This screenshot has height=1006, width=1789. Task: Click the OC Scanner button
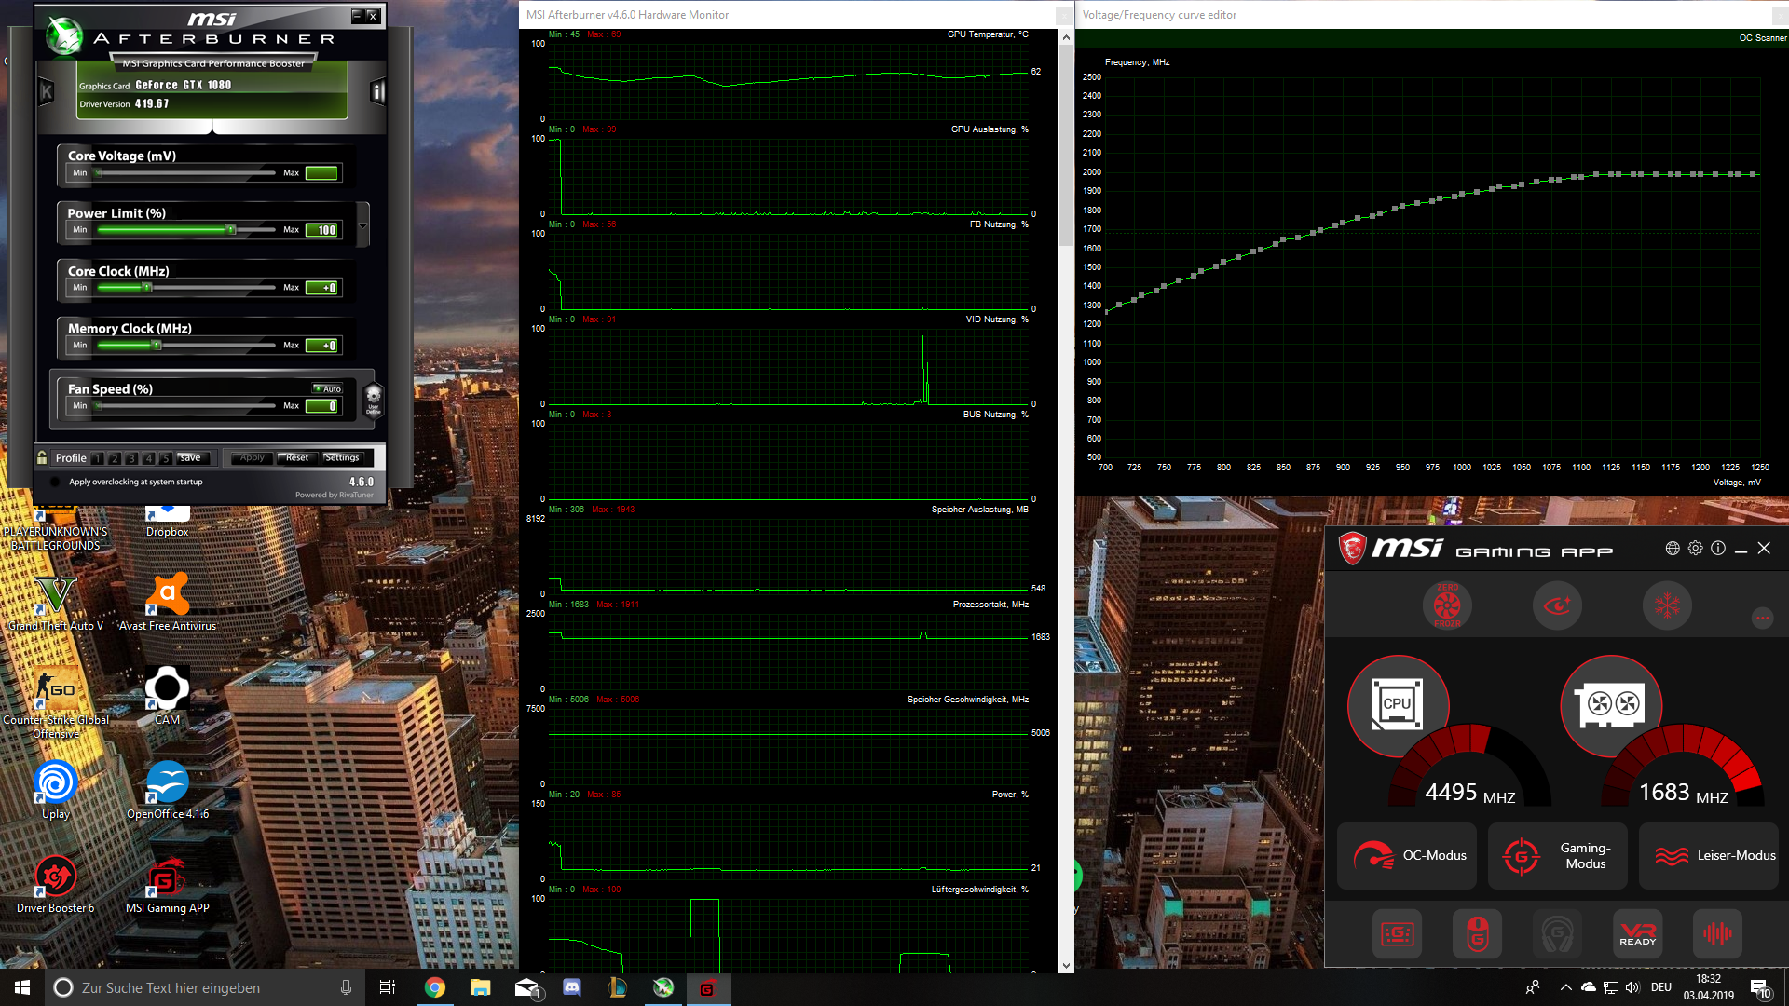(x=1762, y=38)
